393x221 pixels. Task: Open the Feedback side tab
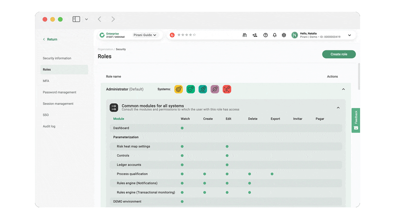[356, 120]
